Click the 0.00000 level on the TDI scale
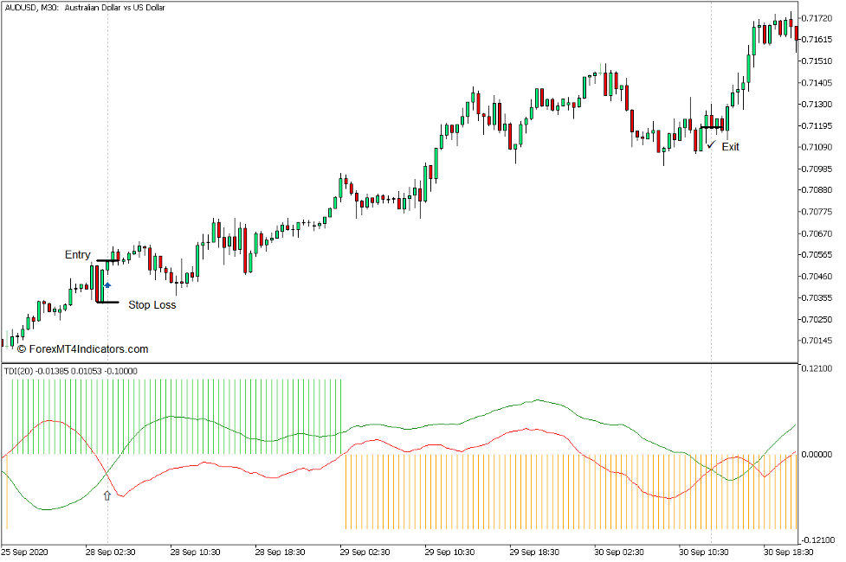Viewport: 846px width, 562px height. (818, 452)
